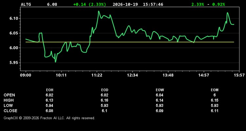Select EOM LOW value 5.93

point(215,105)
